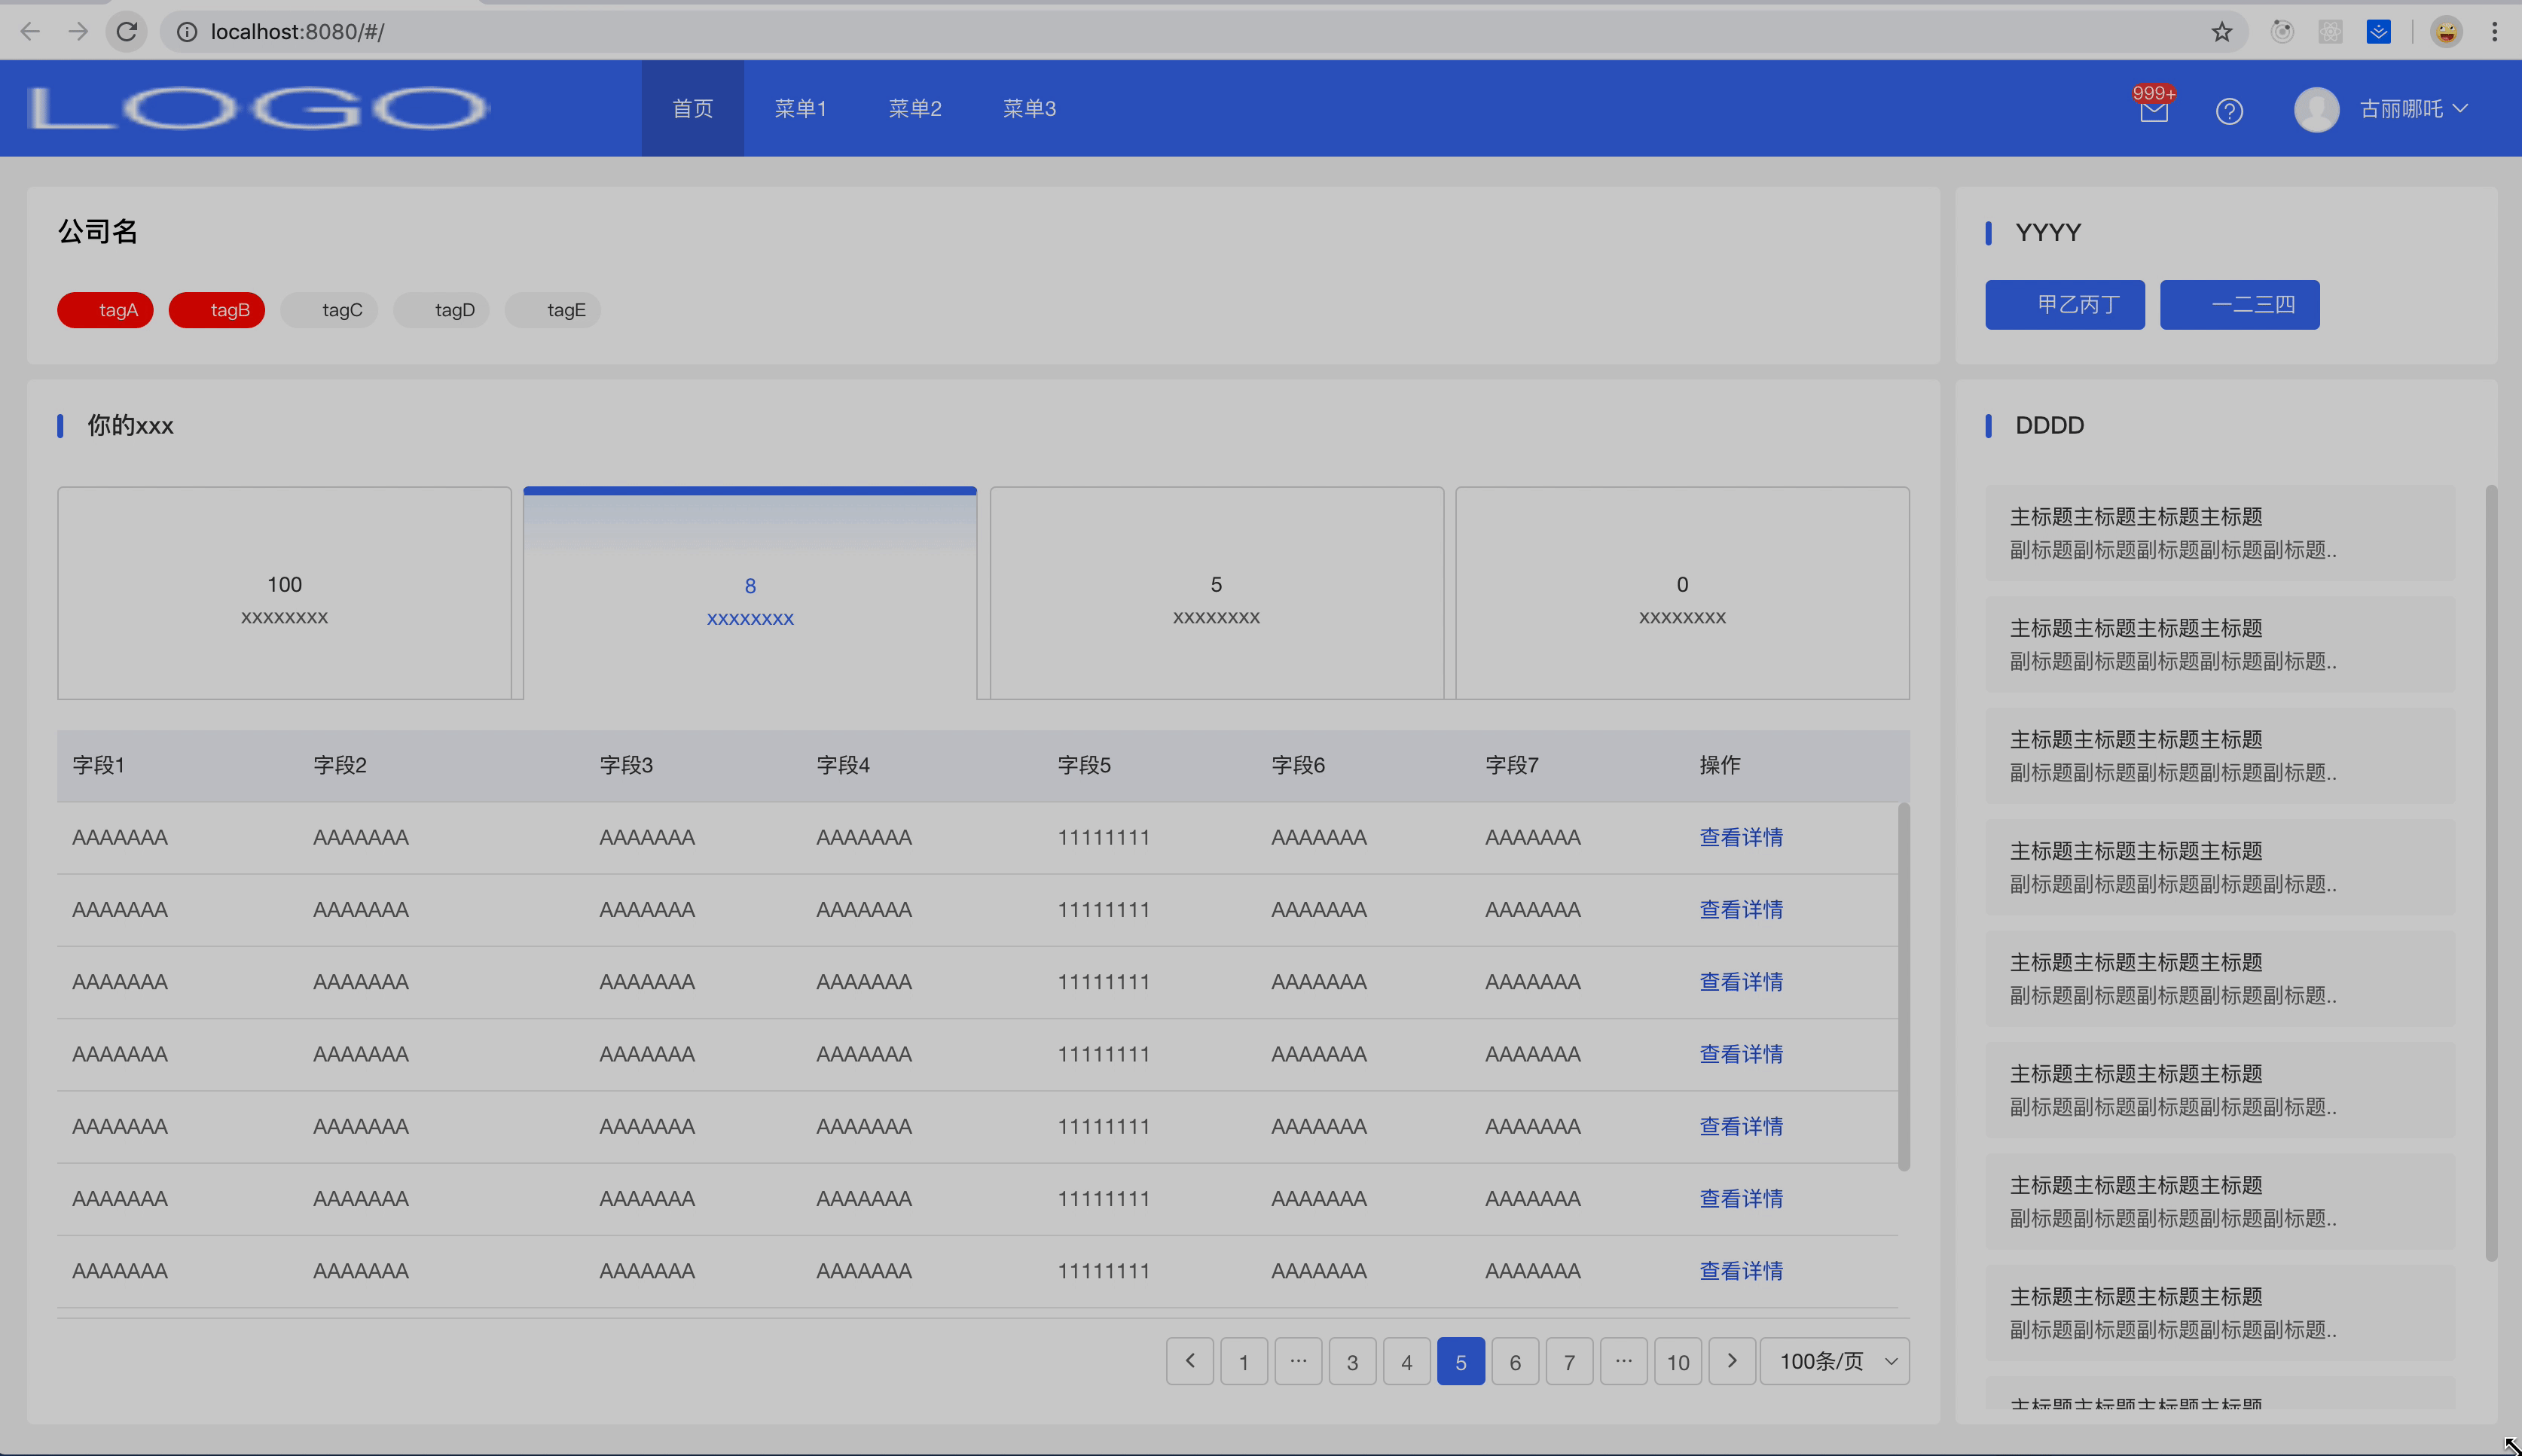Reload the page with browser refresh icon
Image resolution: width=2522 pixels, height=1456 pixels.
pos(127,32)
